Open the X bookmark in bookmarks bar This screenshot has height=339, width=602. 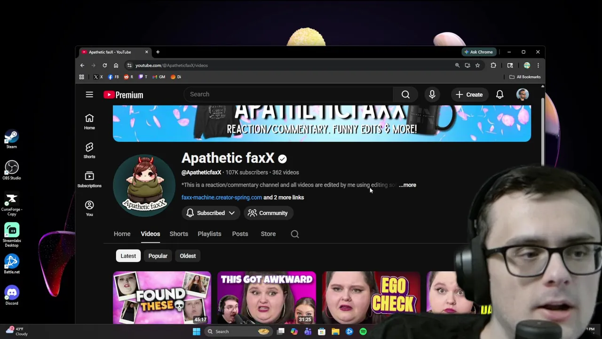point(98,77)
